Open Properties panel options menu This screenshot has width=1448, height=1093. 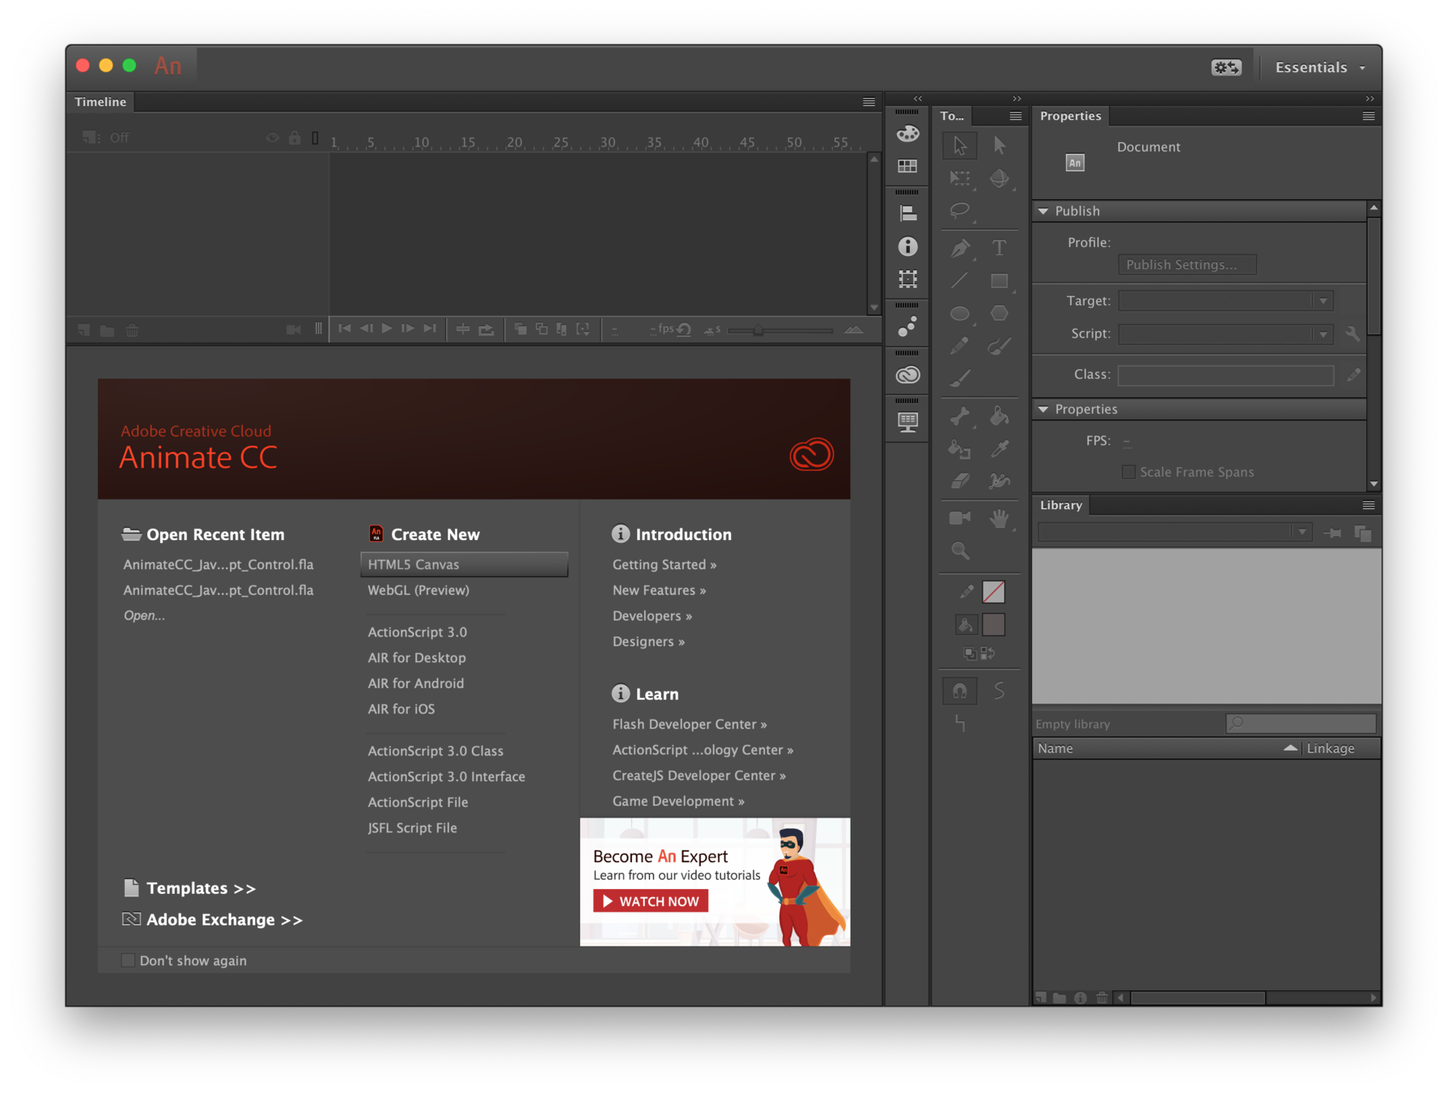[1369, 116]
